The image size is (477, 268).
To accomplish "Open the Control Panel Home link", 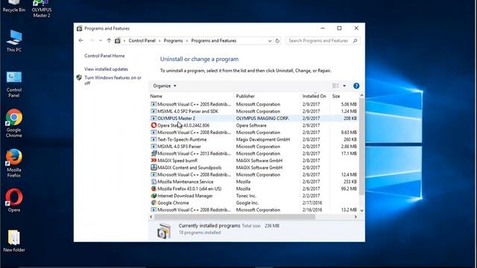I will click(x=104, y=56).
